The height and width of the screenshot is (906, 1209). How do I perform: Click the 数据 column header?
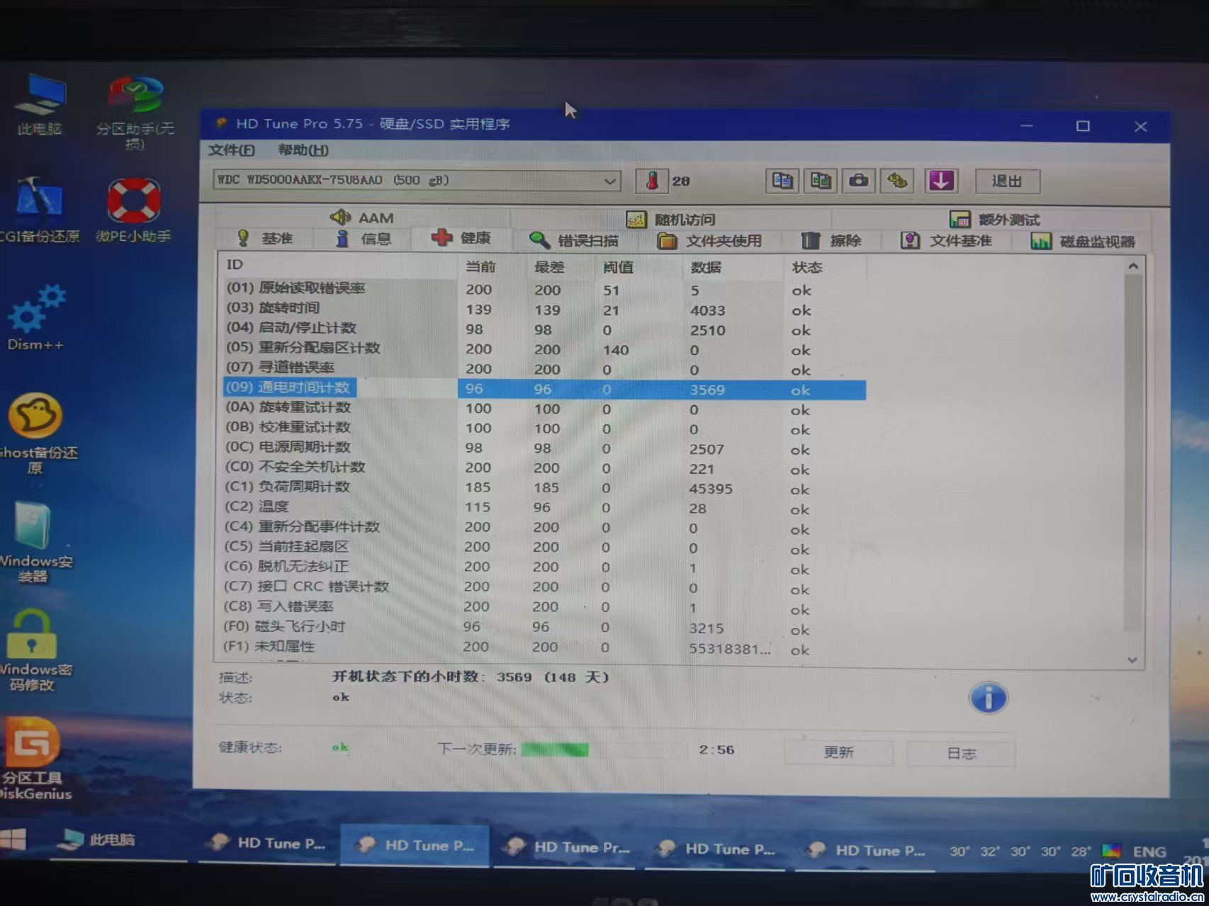[x=733, y=267]
